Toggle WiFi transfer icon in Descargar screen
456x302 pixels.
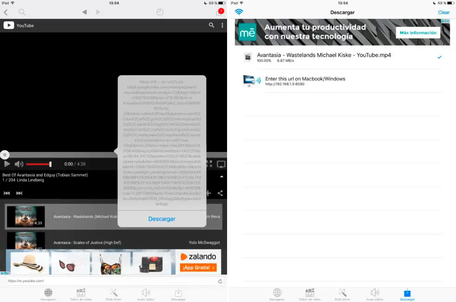pyautogui.click(x=239, y=12)
